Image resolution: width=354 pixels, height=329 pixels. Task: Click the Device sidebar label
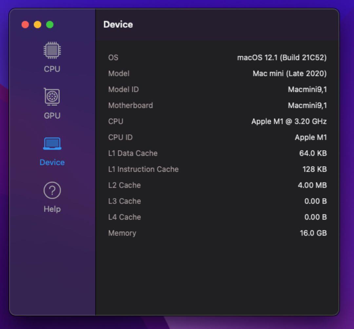52,162
